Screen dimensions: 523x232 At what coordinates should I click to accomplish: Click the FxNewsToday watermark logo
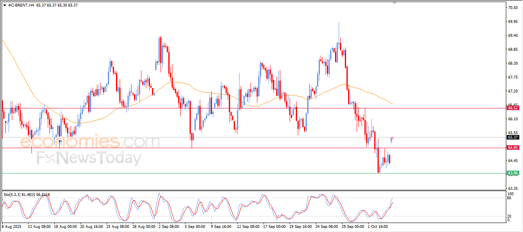coord(89,158)
